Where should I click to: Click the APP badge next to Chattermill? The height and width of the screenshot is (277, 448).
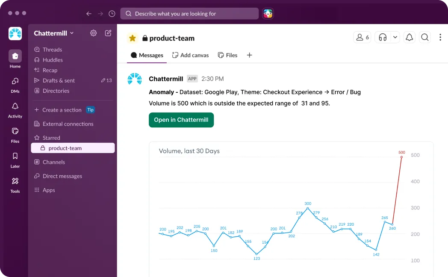[x=192, y=79]
